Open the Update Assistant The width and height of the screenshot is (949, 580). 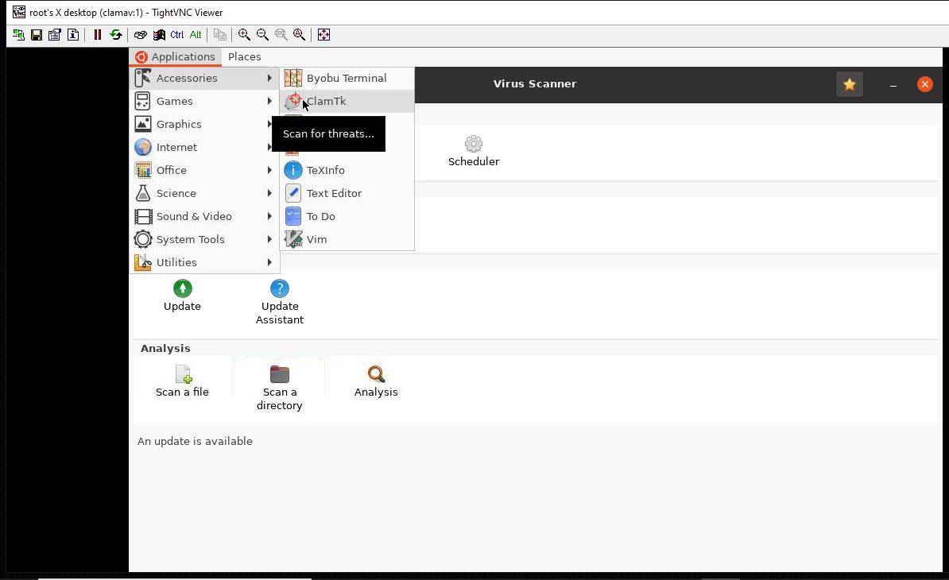point(280,289)
